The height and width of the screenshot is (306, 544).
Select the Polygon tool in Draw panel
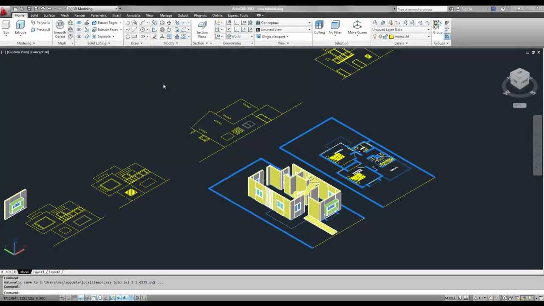point(127,37)
